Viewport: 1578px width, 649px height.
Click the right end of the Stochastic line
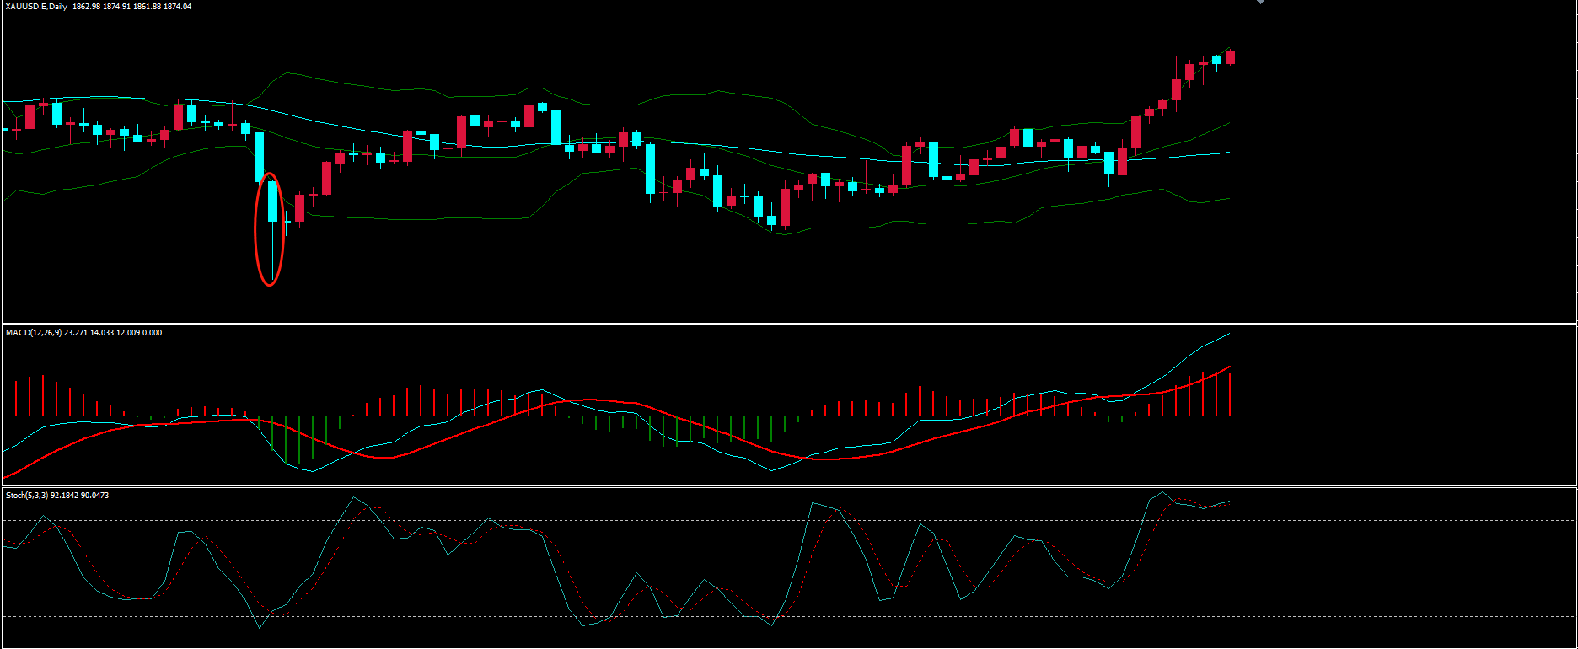pos(1228,501)
